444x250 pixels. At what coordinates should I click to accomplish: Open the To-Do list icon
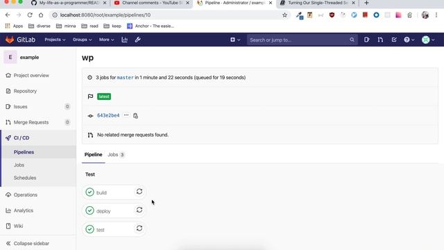pyautogui.click(x=394, y=40)
